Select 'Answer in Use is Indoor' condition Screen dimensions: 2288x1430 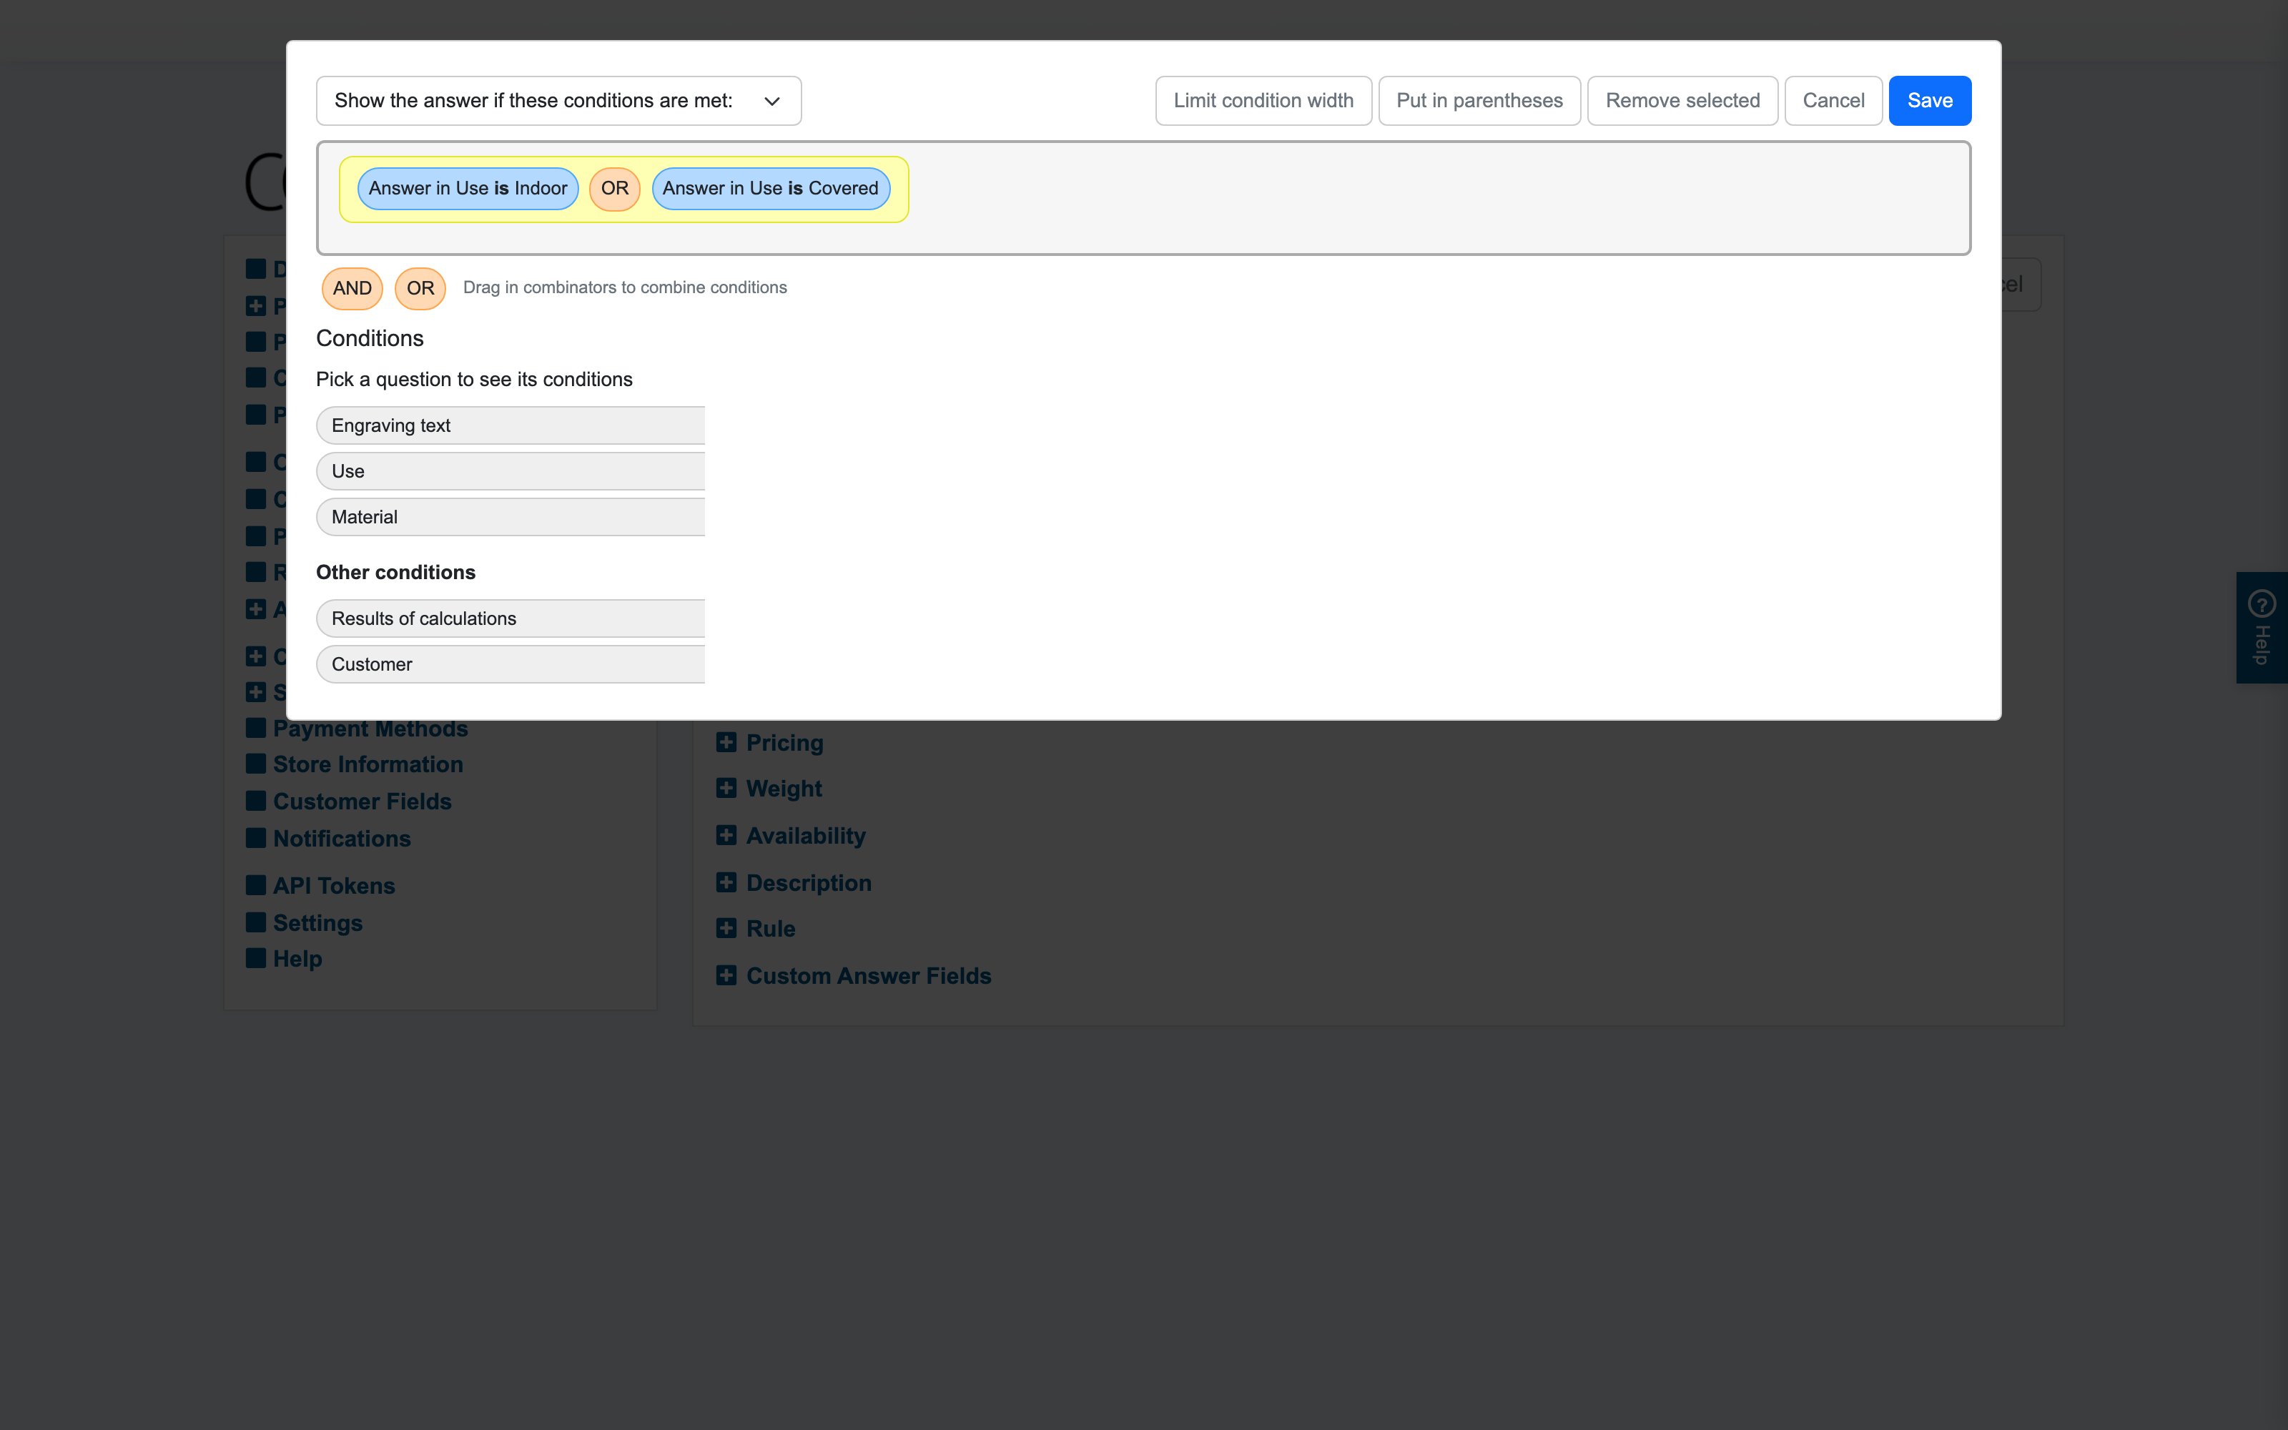tap(468, 188)
